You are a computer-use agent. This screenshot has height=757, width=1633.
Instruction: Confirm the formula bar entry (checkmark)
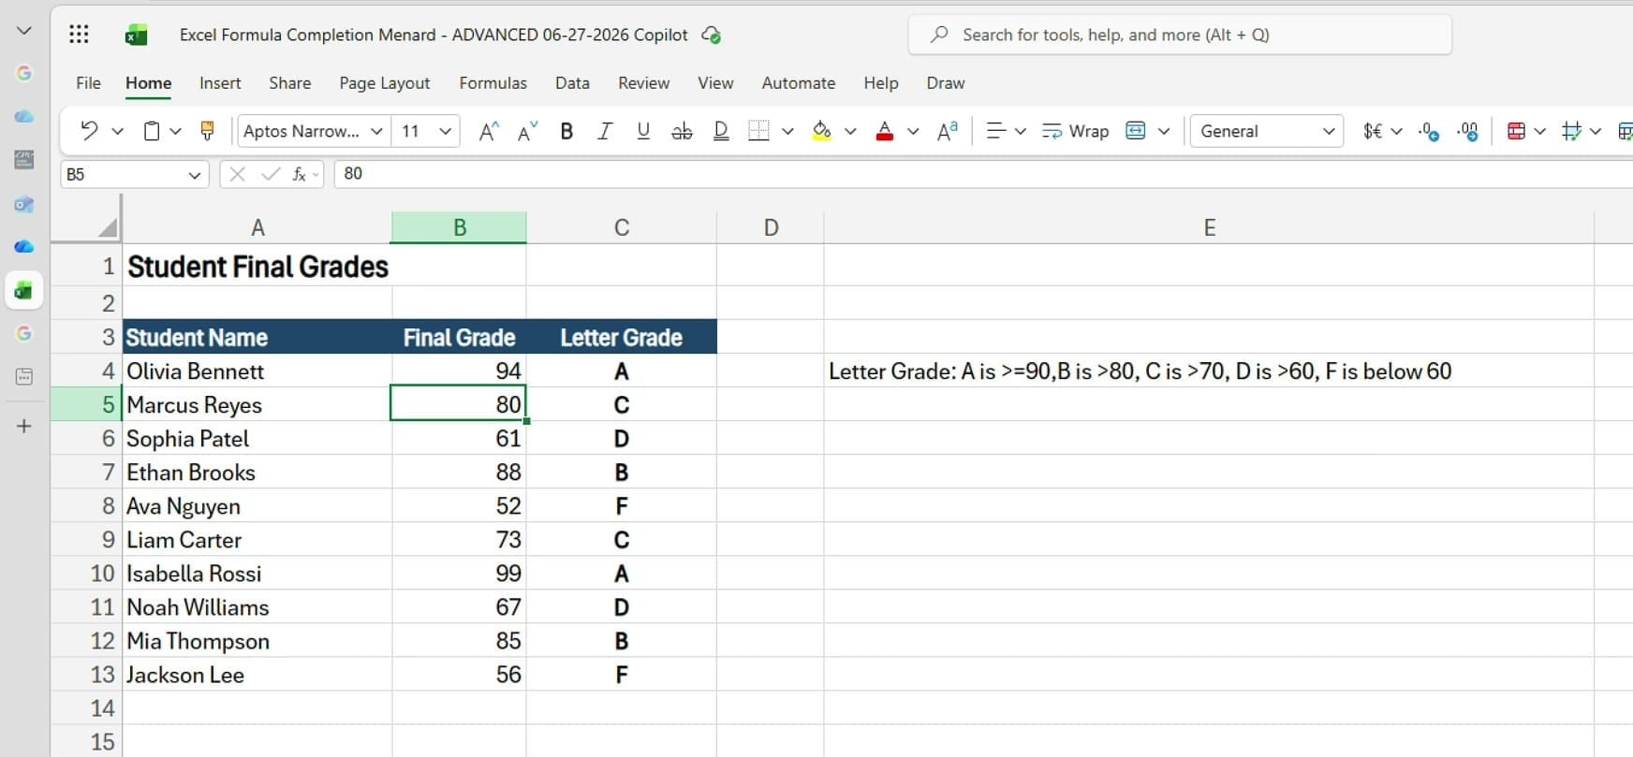coord(271,174)
